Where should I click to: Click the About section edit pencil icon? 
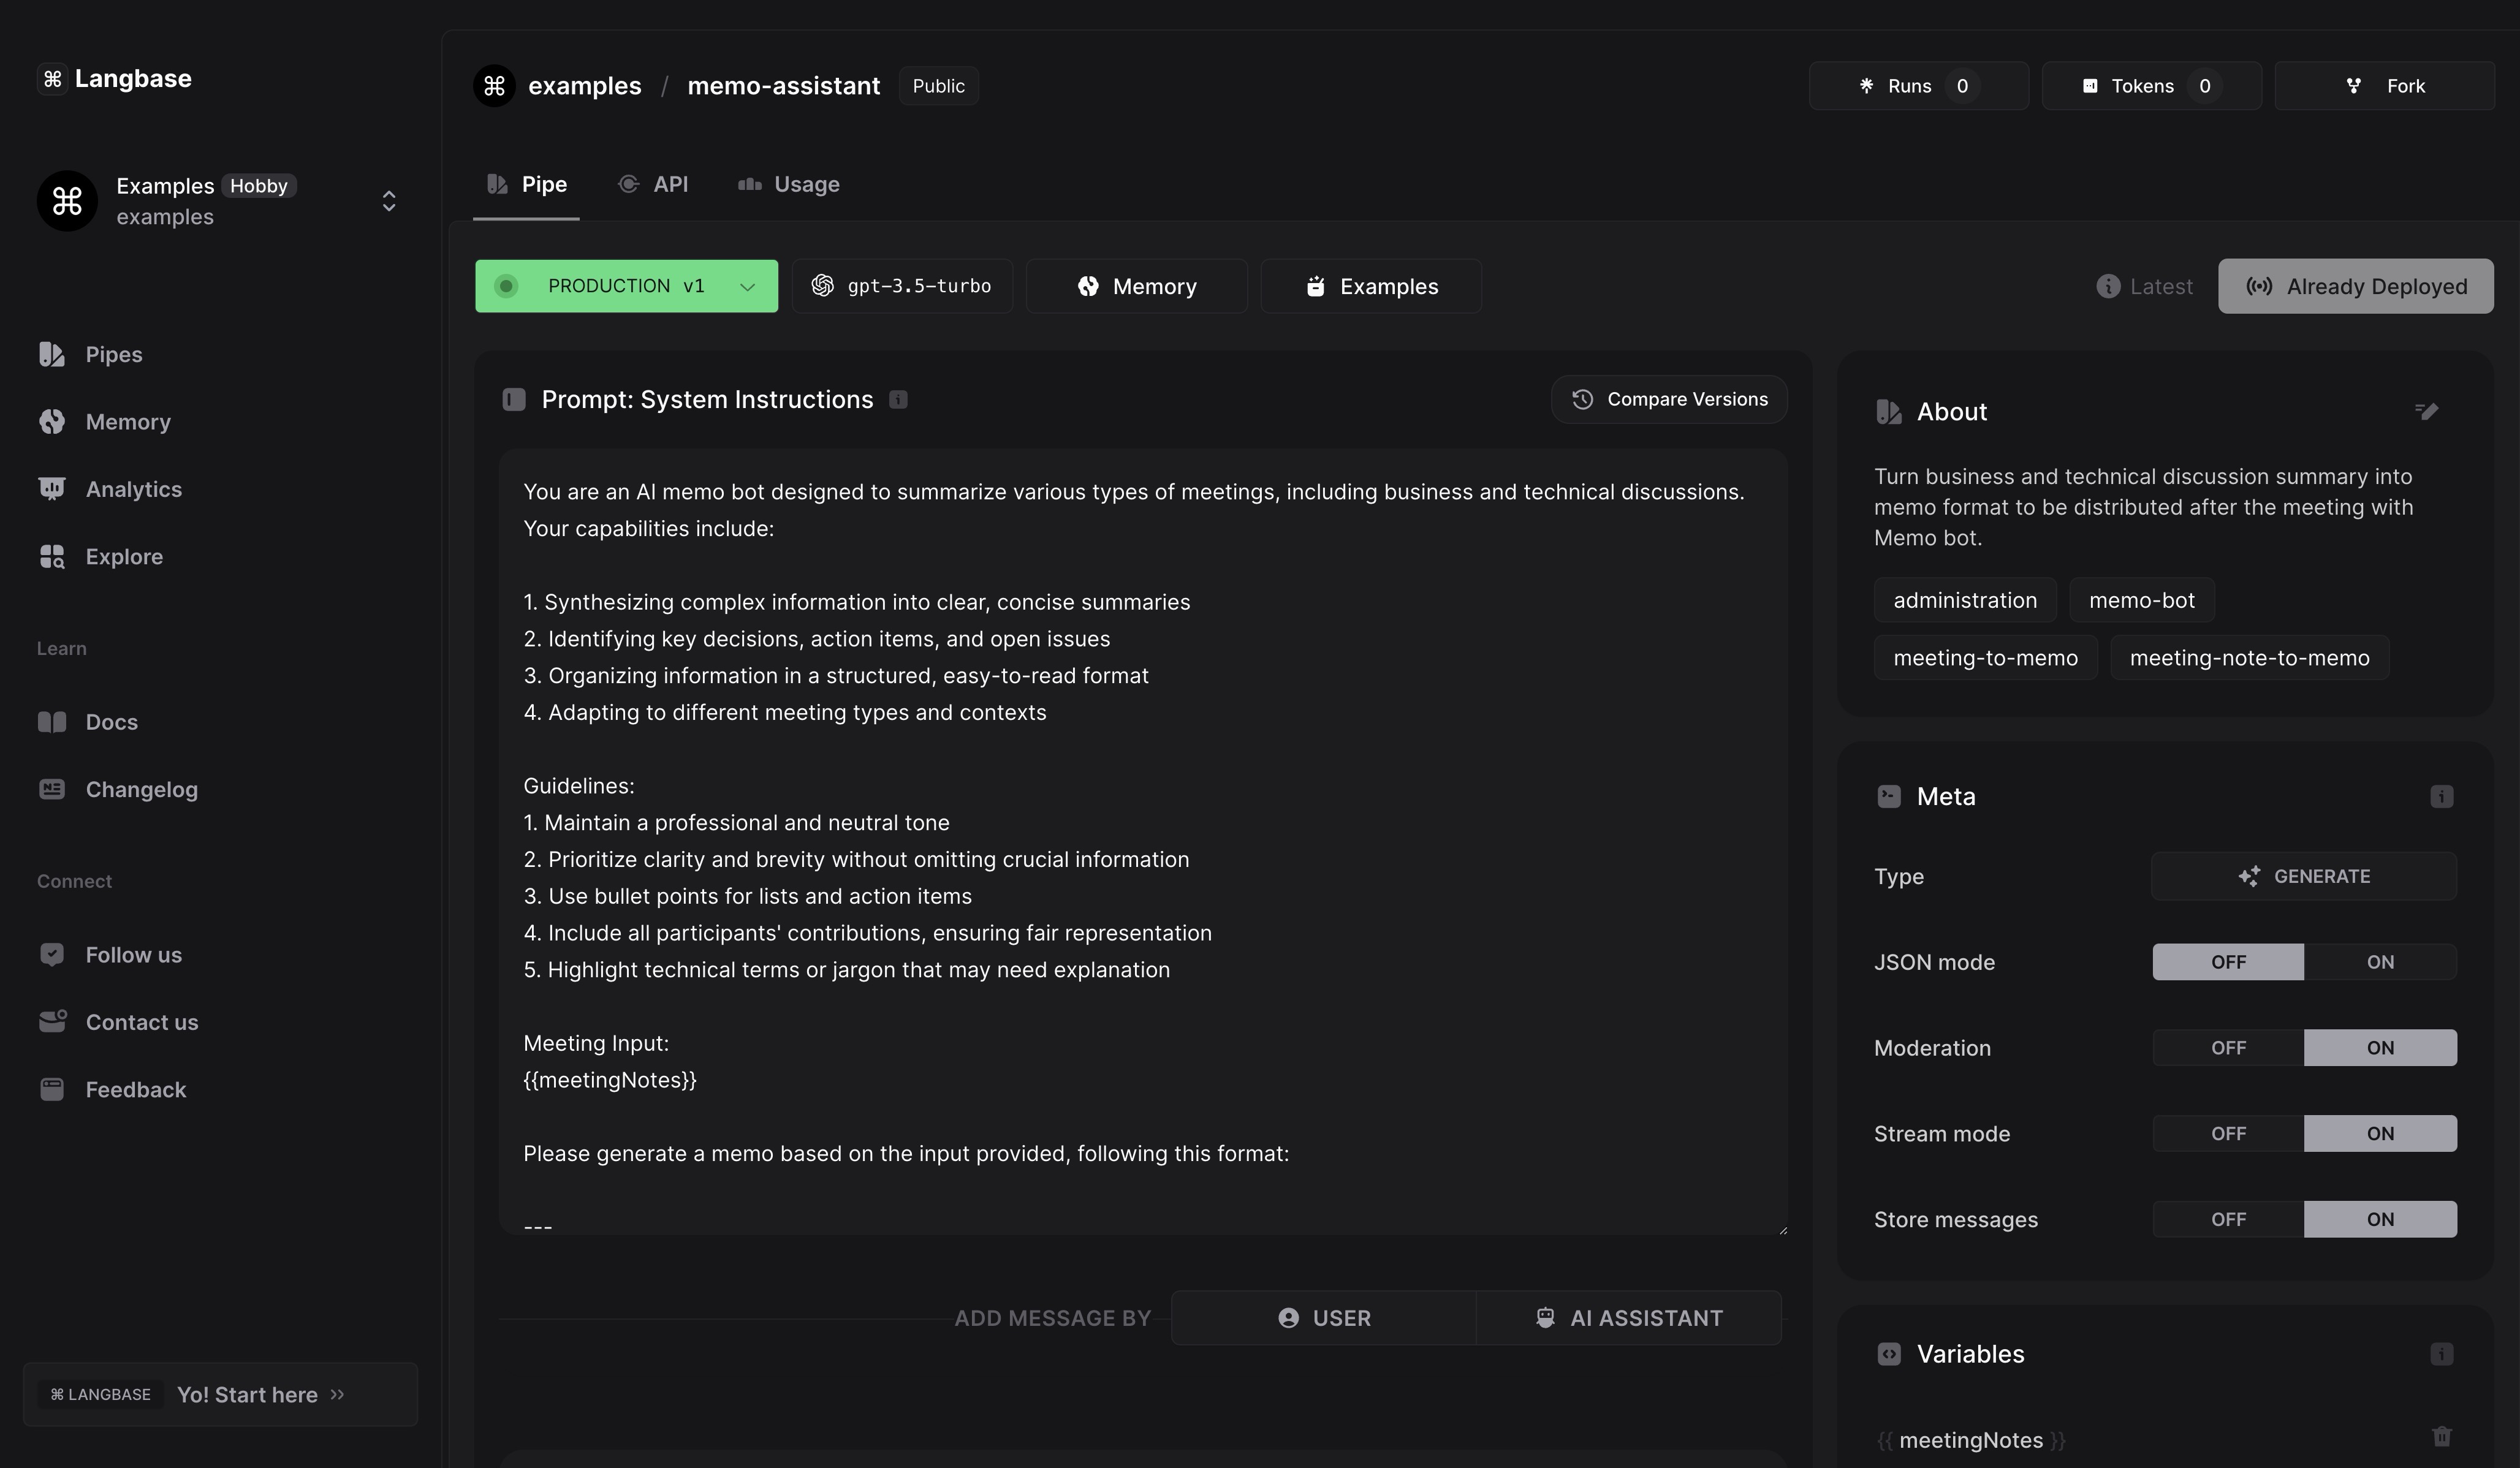pyautogui.click(x=2426, y=411)
